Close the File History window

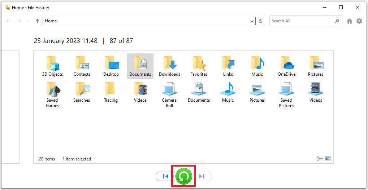coord(358,7)
